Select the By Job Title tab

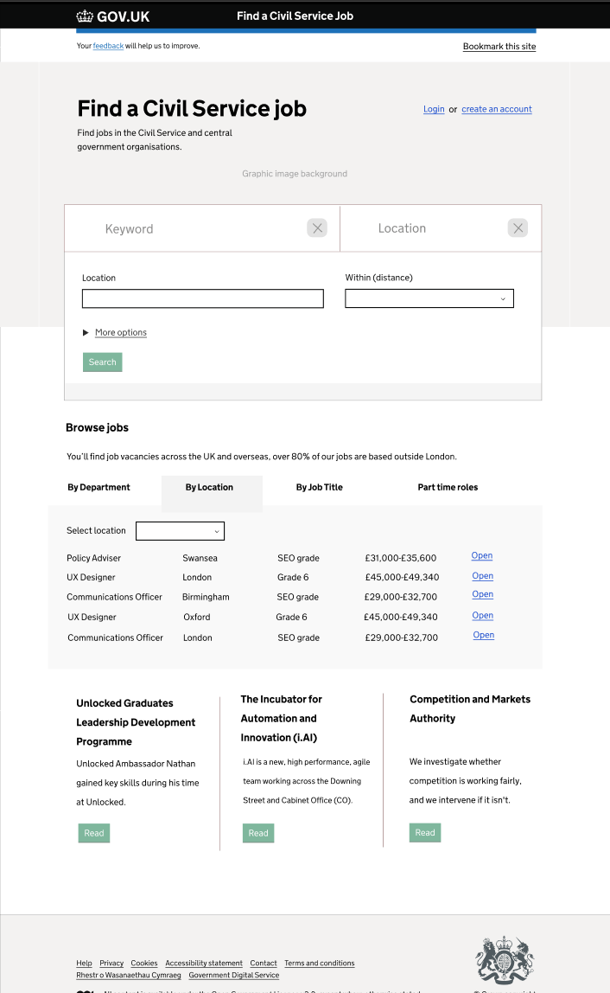(320, 488)
